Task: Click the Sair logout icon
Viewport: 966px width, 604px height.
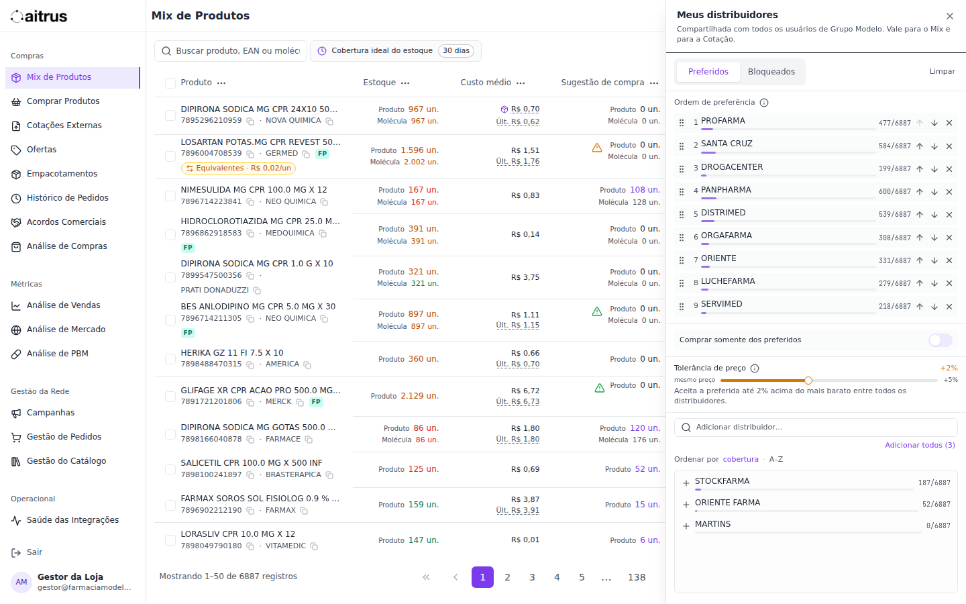Action: click(x=16, y=553)
